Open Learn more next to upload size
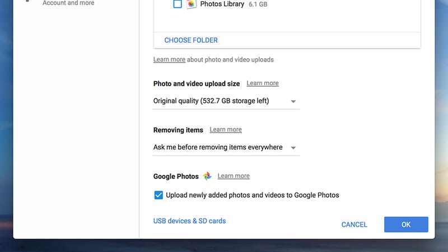This screenshot has height=252, width=448. tap(263, 83)
